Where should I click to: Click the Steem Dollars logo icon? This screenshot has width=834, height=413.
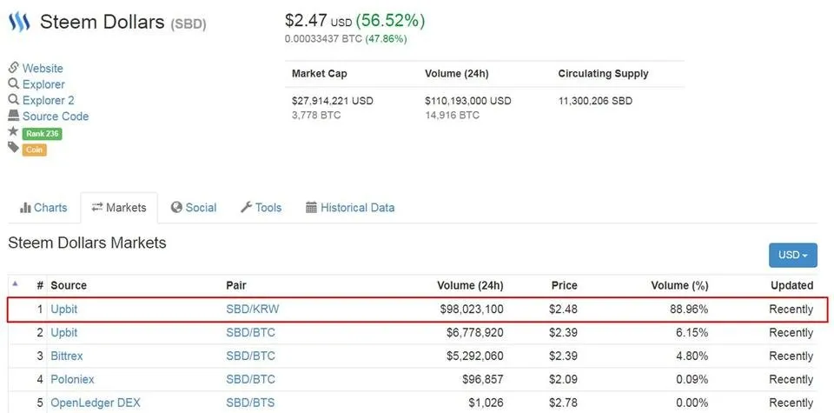(x=19, y=23)
